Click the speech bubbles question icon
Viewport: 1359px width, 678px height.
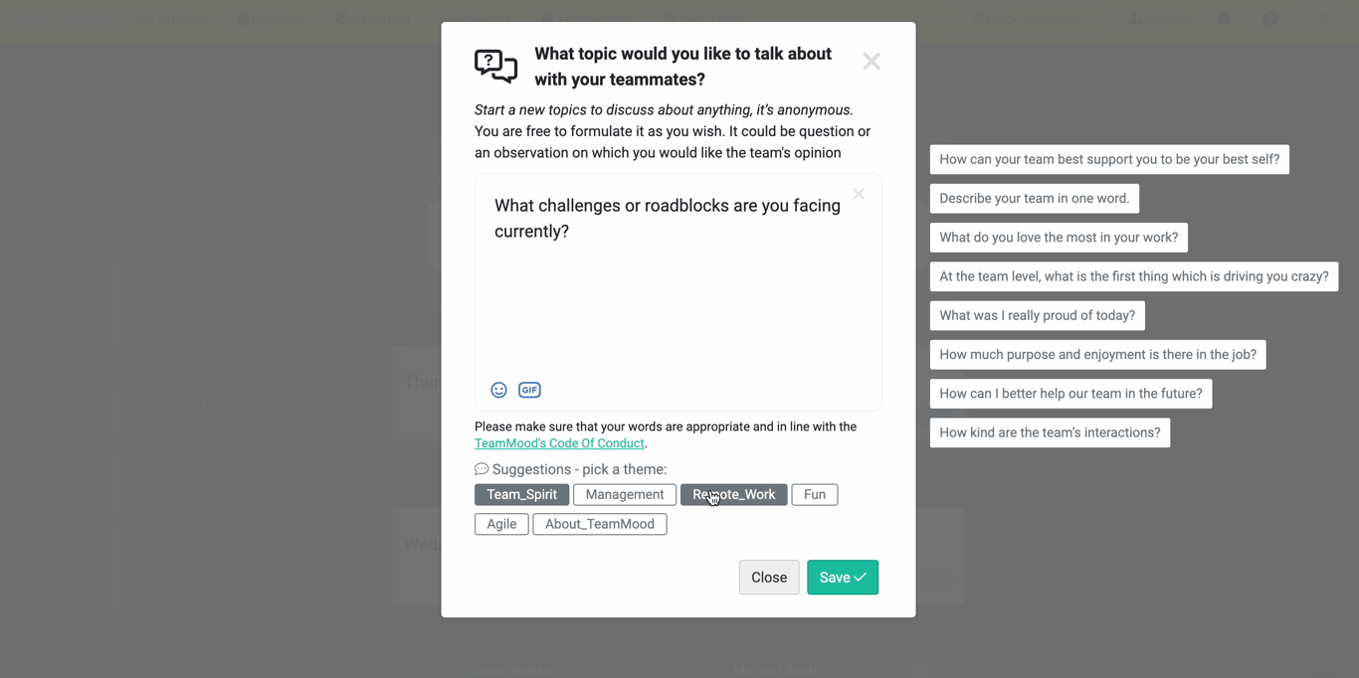[x=495, y=66]
